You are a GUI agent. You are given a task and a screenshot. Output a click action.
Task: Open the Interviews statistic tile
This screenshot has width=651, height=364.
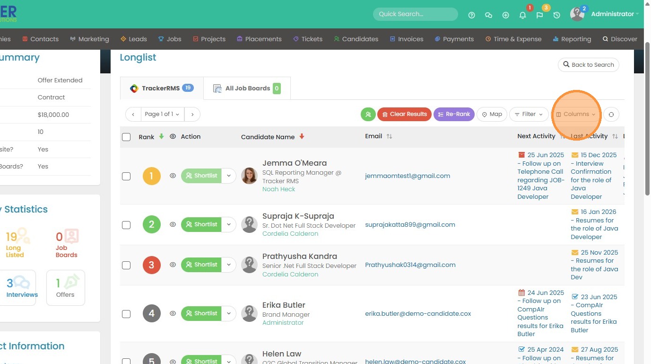(18, 288)
